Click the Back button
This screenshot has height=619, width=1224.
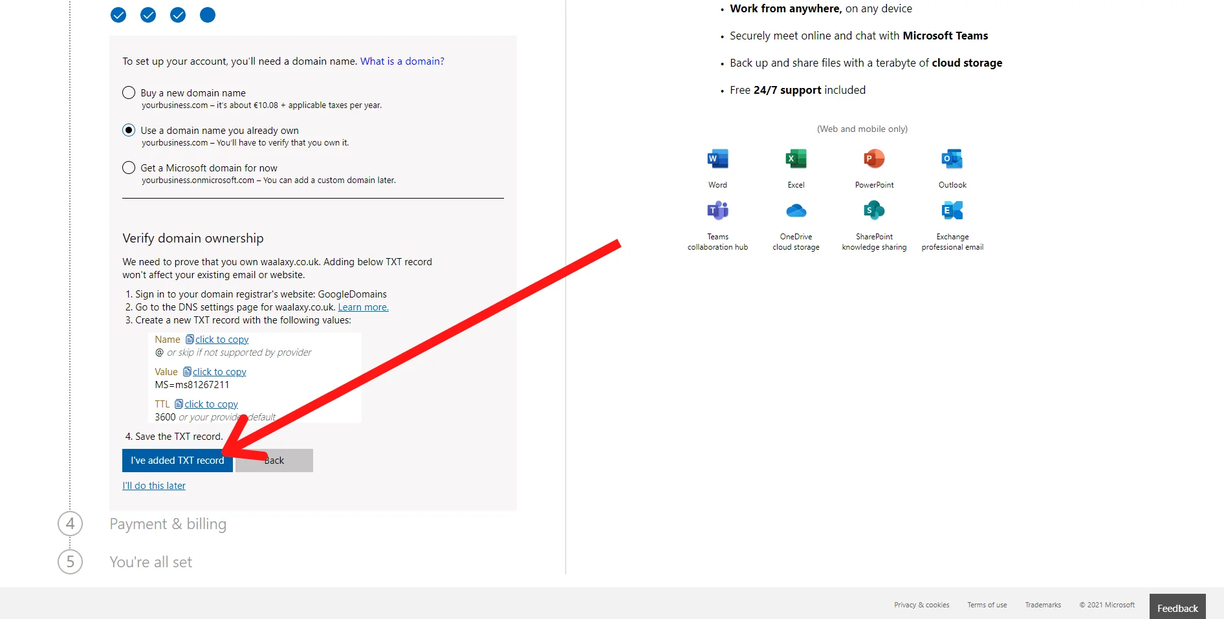(x=274, y=461)
